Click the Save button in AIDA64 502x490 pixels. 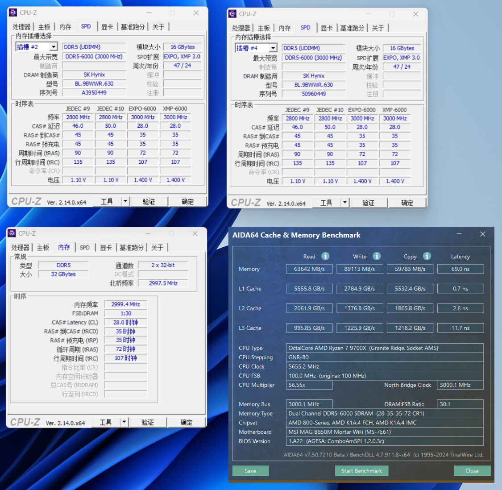point(250,471)
